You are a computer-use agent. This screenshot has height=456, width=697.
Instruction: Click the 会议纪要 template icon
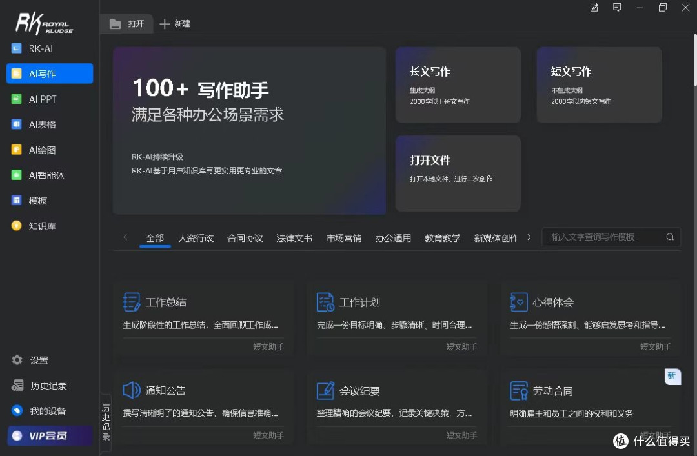pyautogui.click(x=325, y=390)
